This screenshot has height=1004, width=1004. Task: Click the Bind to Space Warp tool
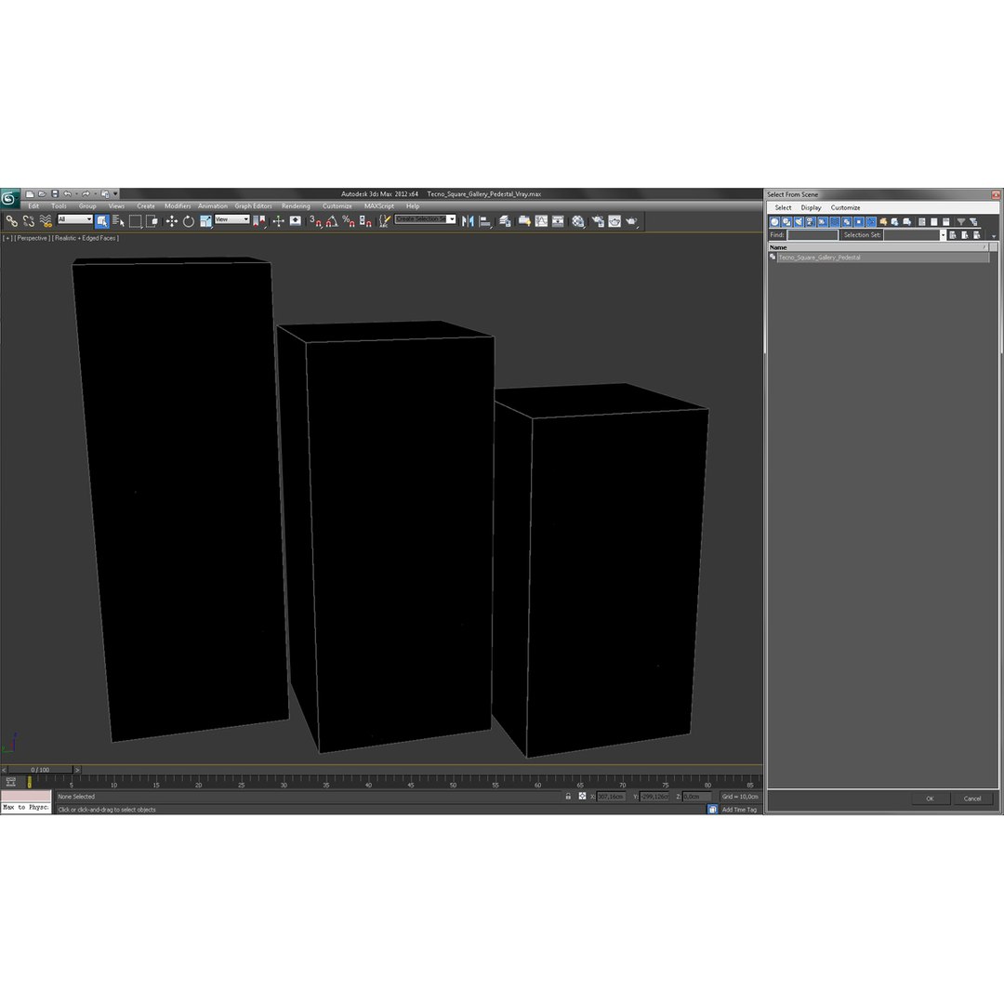pos(46,221)
